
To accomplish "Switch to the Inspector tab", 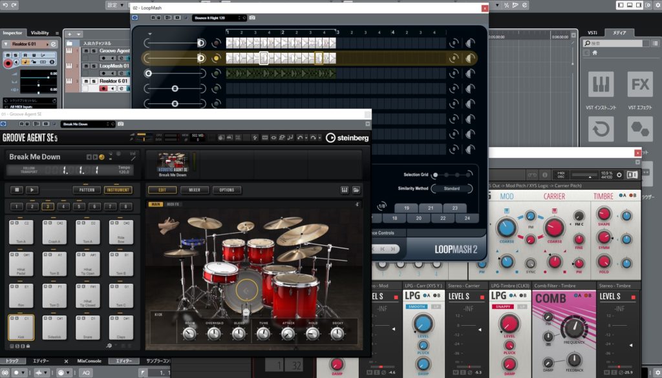I will tap(12, 33).
